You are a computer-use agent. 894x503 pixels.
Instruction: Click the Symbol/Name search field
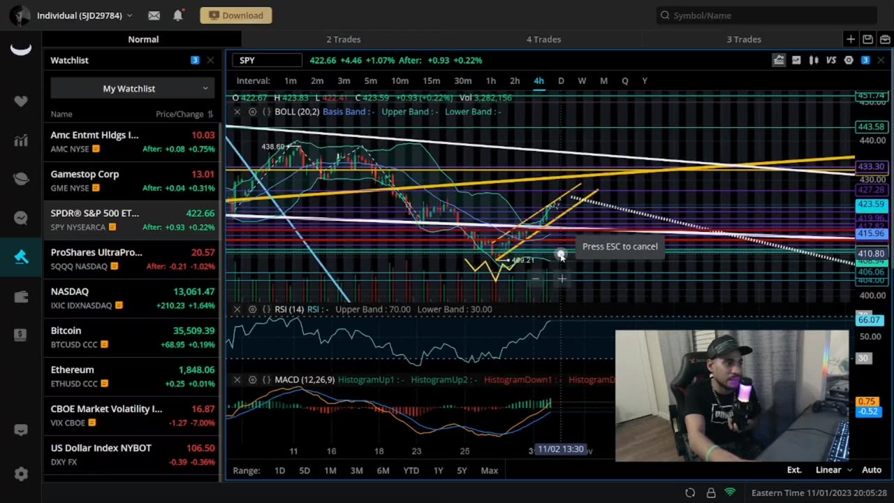(x=767, y=15)
